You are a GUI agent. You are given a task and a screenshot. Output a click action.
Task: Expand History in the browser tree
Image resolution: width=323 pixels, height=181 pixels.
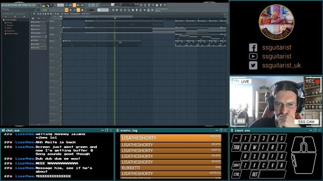tap(8, 23)
